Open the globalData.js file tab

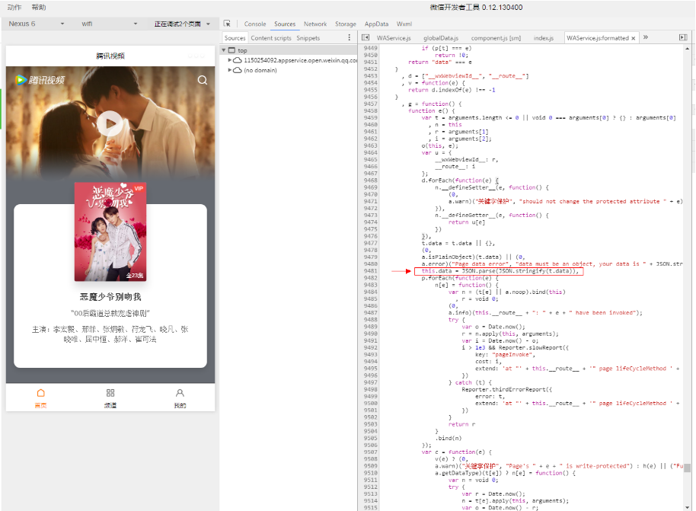click(441, 38)
